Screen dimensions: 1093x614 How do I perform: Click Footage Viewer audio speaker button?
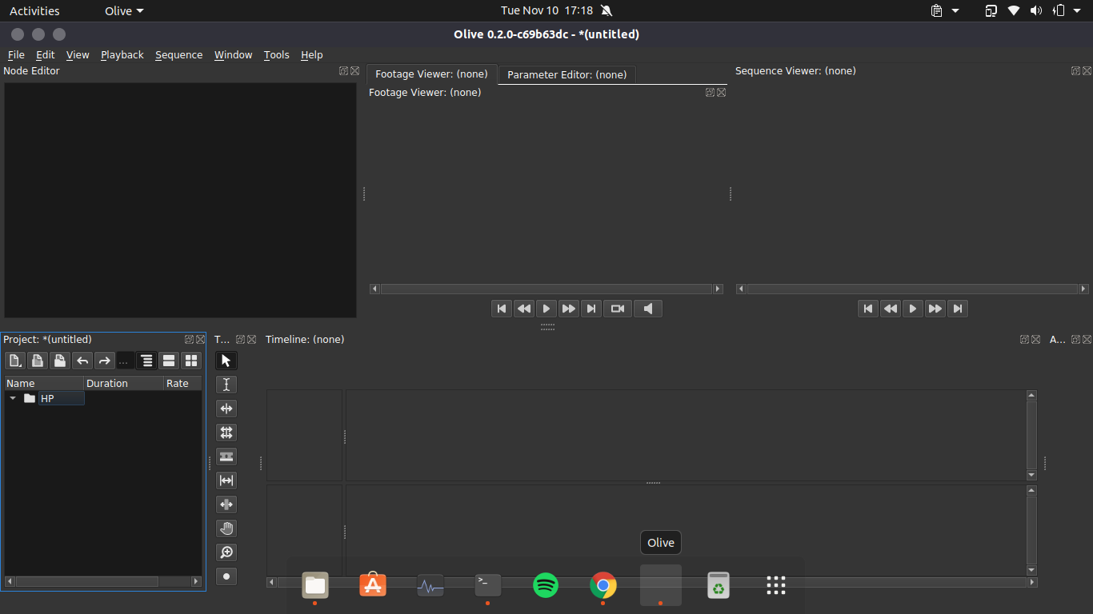tap(648, 309)
